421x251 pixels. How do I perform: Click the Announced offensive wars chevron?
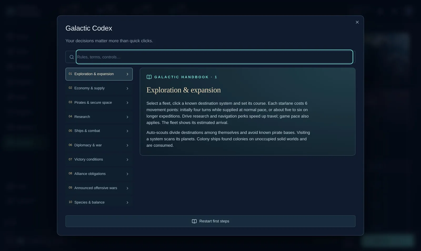pos(127,188)
